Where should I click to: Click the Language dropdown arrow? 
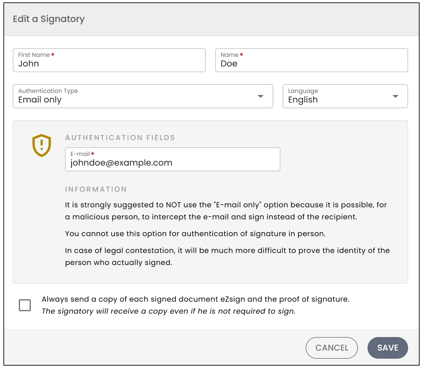395,96
